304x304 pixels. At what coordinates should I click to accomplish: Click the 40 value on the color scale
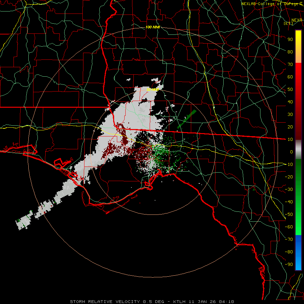[x=290, y=102]
